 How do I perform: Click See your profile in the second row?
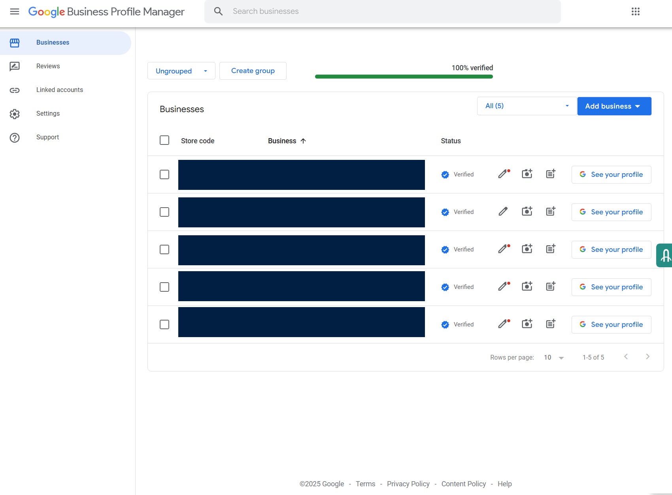(611, 212)
